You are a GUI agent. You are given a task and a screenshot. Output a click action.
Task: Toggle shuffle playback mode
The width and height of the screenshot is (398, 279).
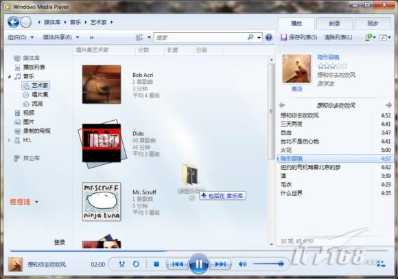pos(122,264)
